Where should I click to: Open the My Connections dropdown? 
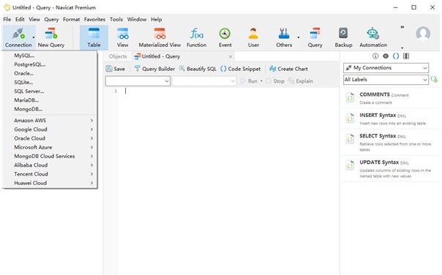coord(386,68)
